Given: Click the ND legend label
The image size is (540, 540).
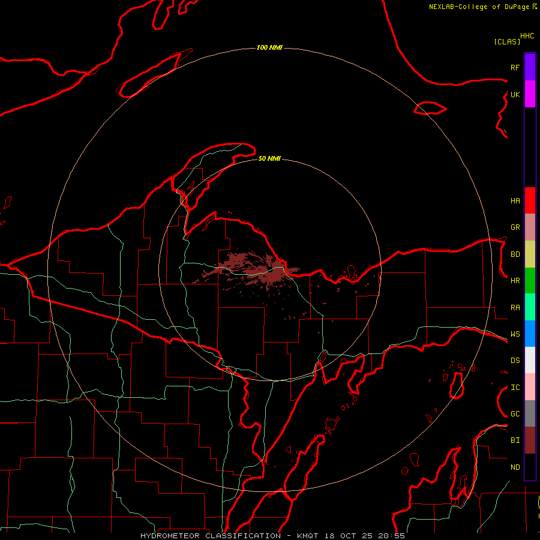Looking at the screenshot, I should coord(515,467).
